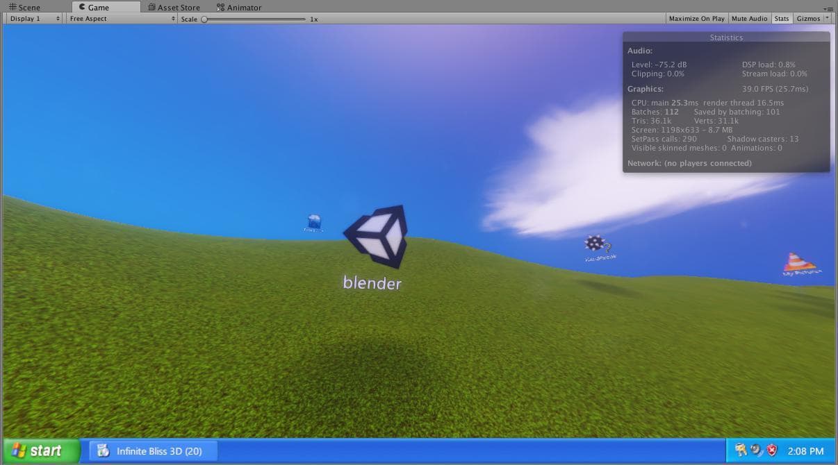
Task: Select the VLC cone icon
Action: point(799,262)
